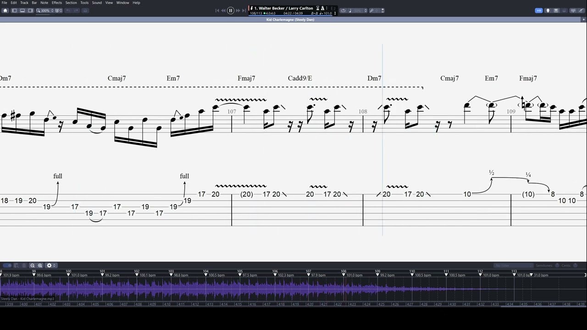The height and width of the screenshot is (330, 587).
Task: Add a new document tab with plus
Action: click(x=584, y=20)
